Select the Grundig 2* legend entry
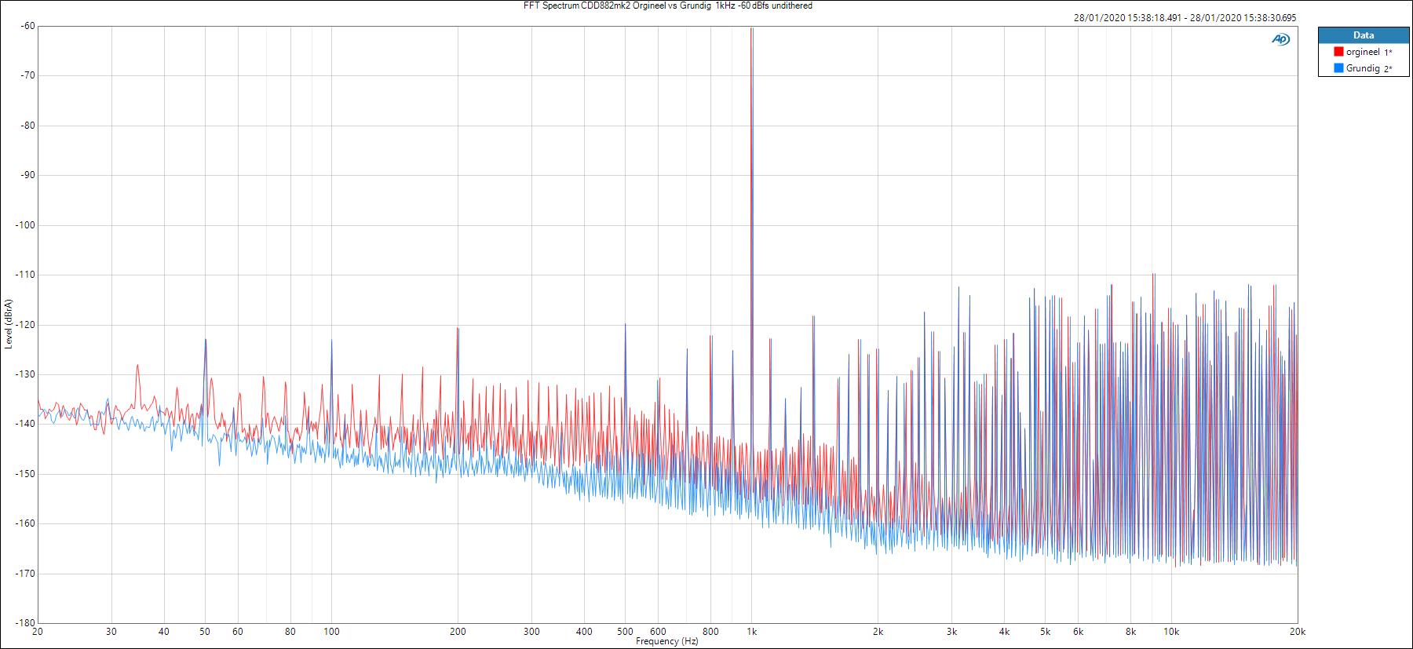 1369,68
